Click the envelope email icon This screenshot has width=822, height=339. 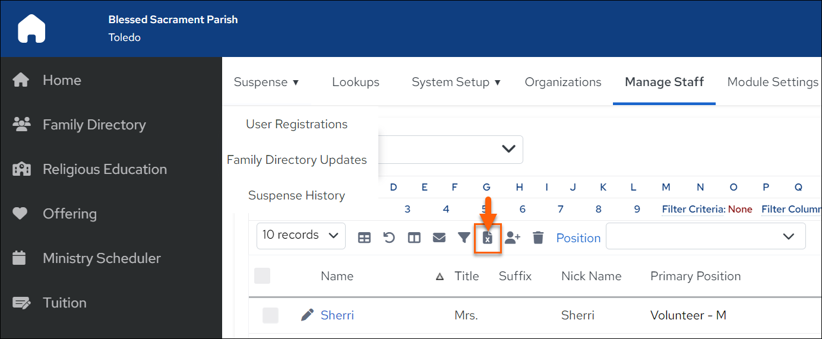click(x=439, y=237)
